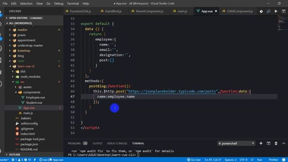Open README.md in the explorer
This screenshot has width=288, height=162.
29,149
